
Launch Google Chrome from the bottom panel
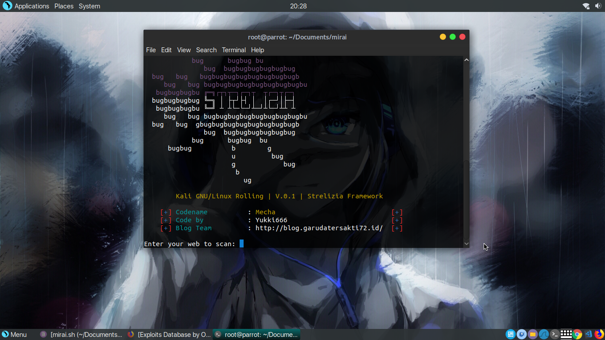click(577, 334)
